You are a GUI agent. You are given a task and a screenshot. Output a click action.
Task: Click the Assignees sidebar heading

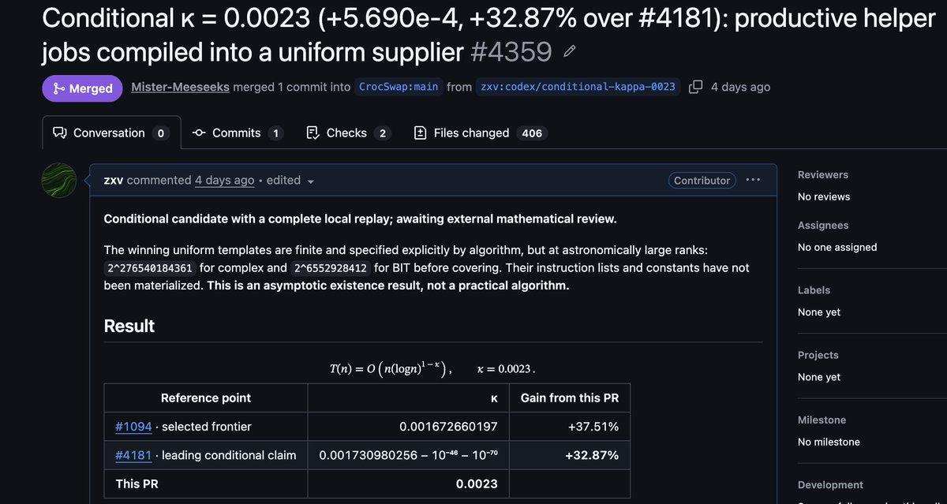[823, 225]
